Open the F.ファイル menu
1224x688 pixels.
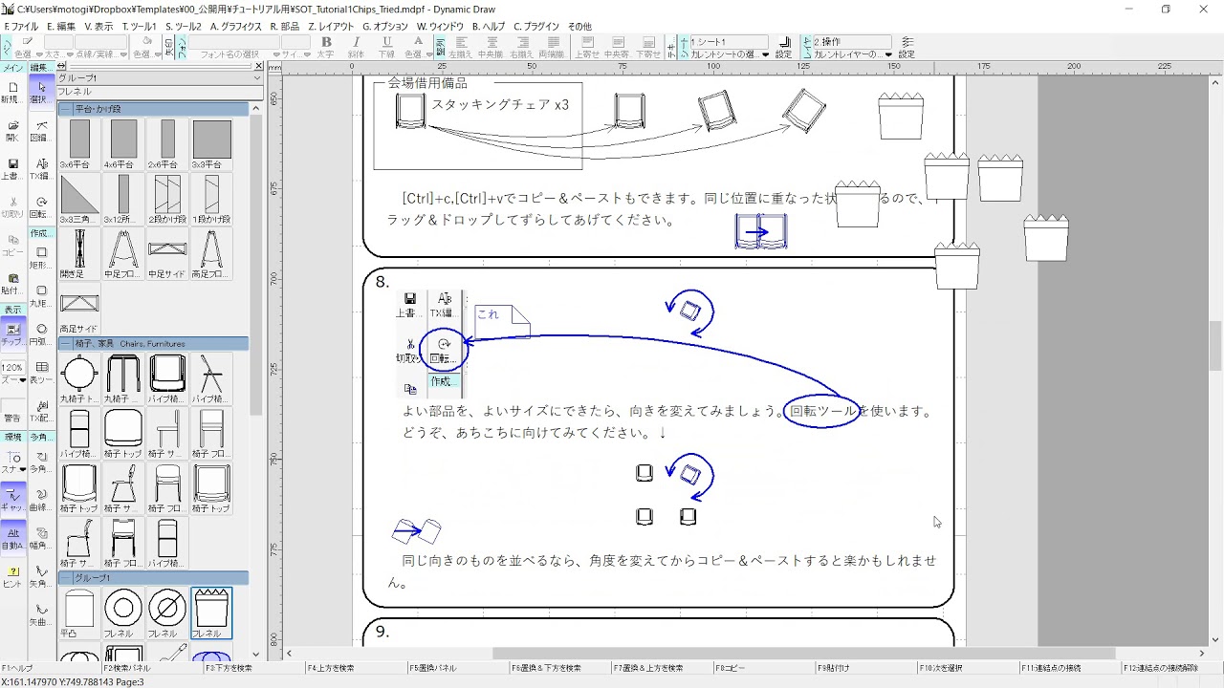22,26
